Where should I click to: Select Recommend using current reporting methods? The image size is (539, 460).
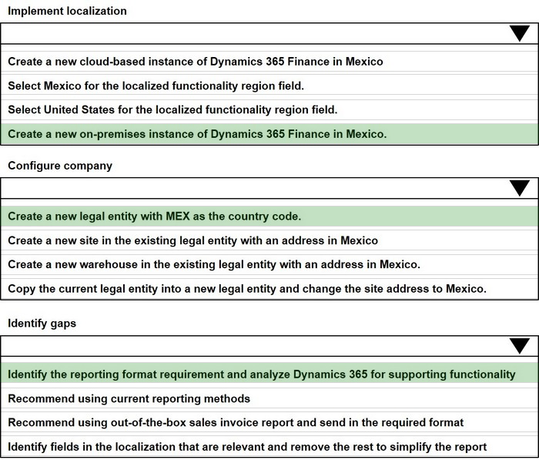tap(269, 398)
